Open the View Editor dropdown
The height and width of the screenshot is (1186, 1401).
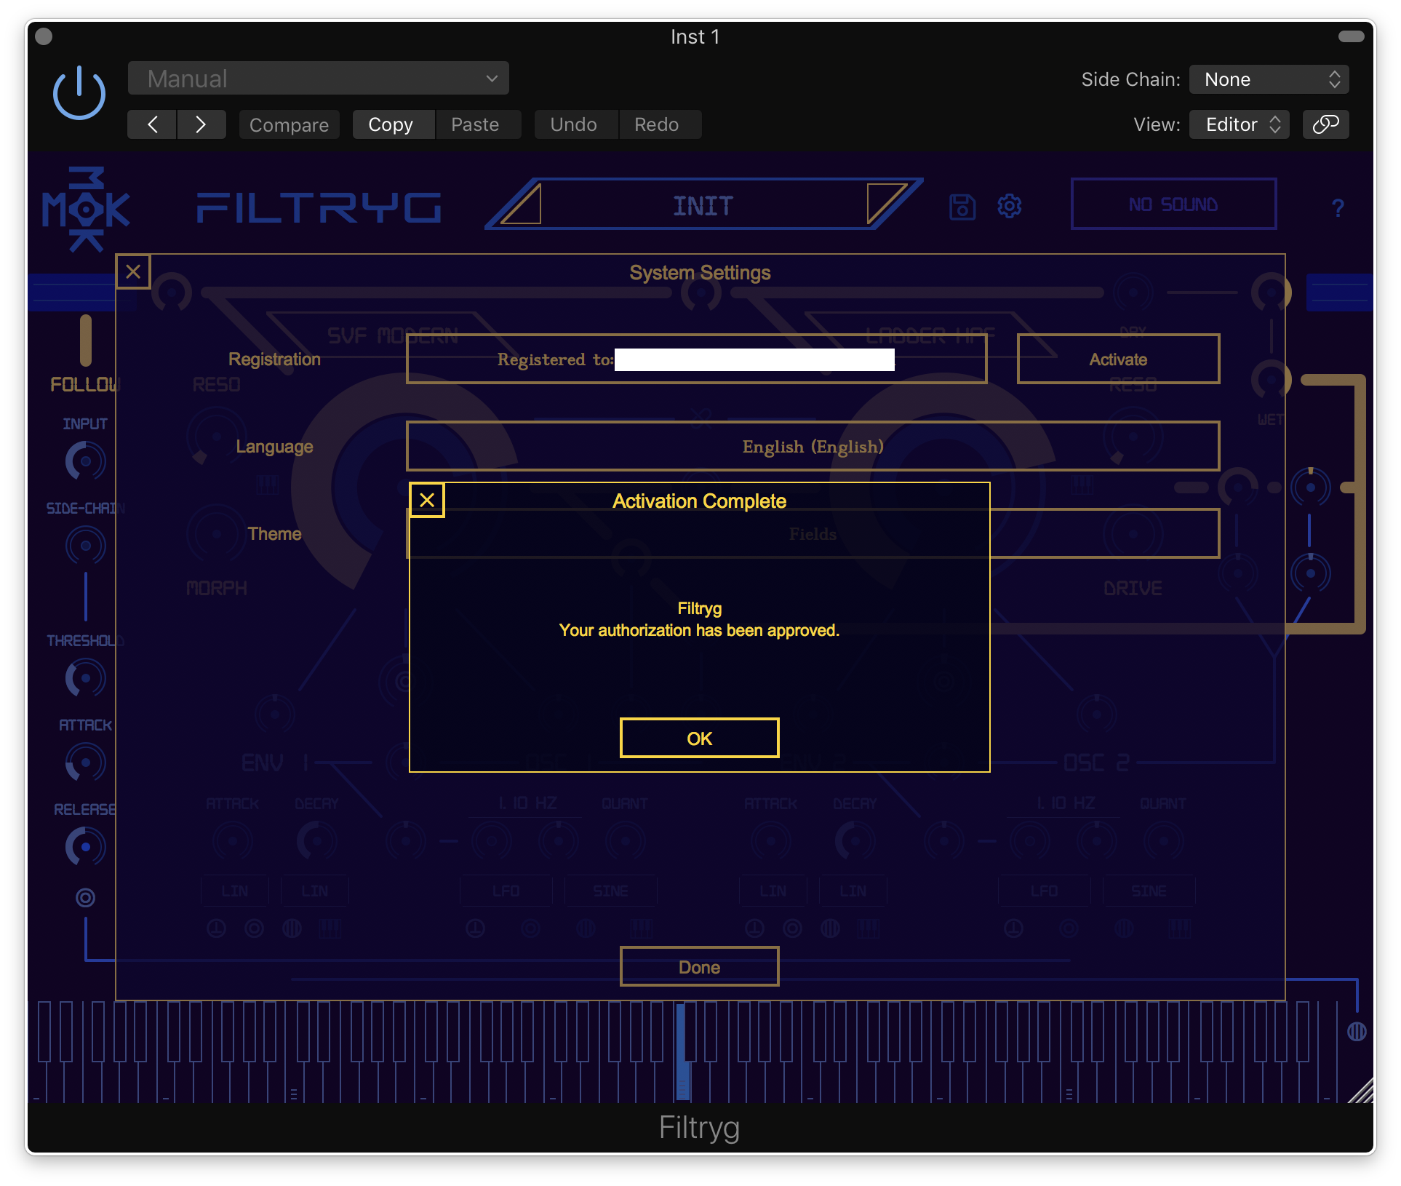pyautogui.click(x=1240, y=124)
